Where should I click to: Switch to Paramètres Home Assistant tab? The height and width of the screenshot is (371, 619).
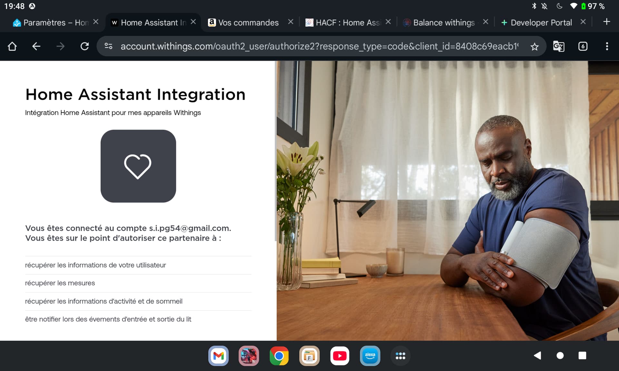pos(52,23)
